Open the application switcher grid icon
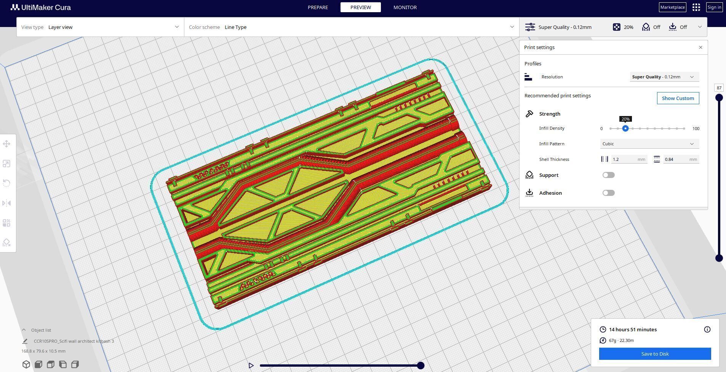 pyautogui.click(x=696, y=7)
